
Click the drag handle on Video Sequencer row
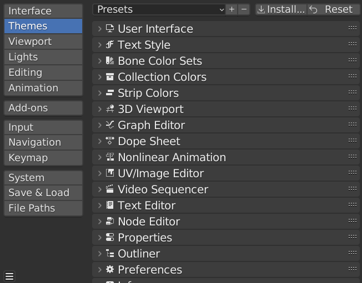point(353,189)
